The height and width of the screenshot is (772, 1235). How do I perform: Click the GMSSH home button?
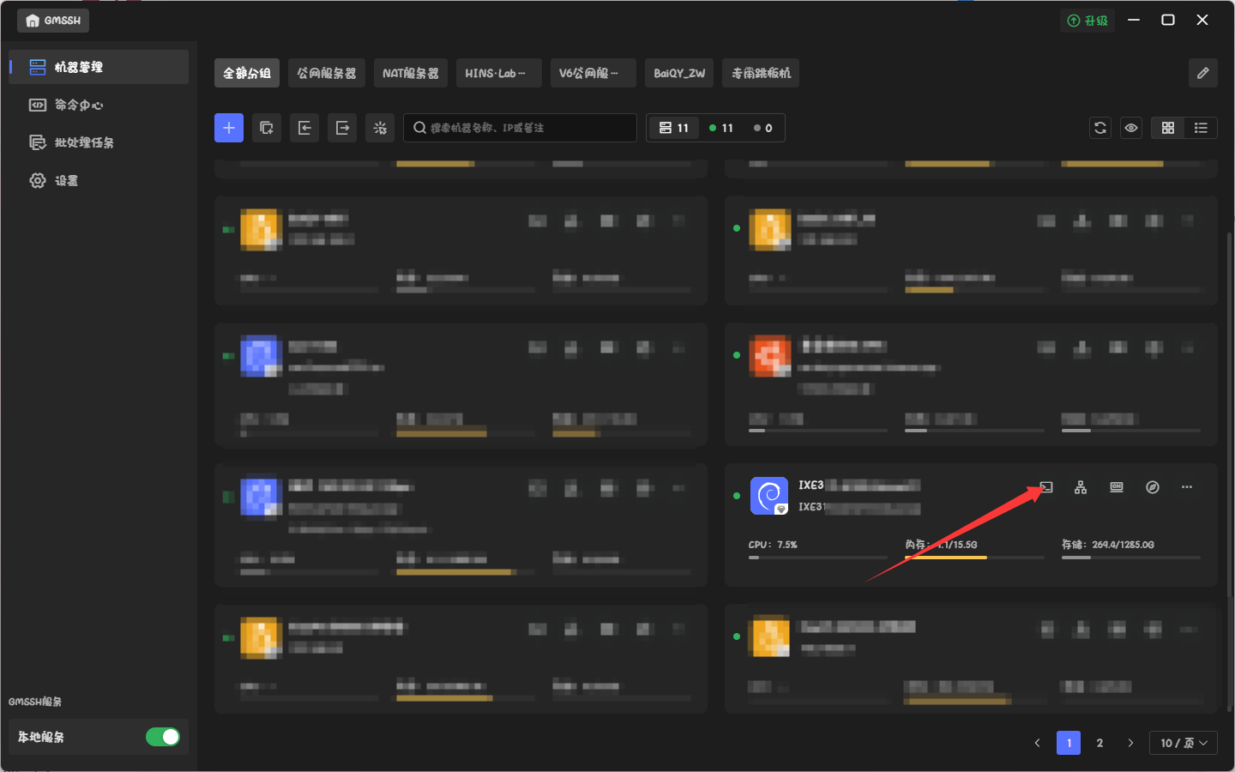(x=53, y=21)
